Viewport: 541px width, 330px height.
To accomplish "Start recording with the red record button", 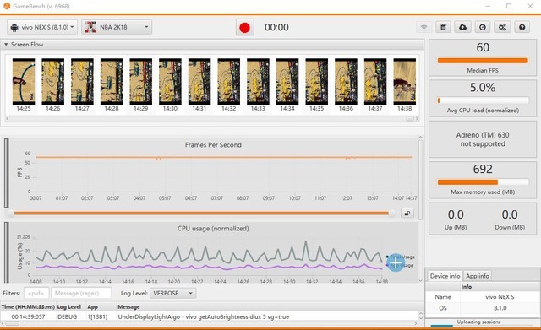I will tap(245, 27).
